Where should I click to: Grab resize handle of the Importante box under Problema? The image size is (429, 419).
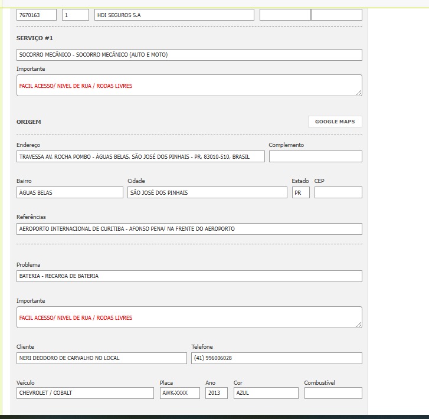pyautogui.click(x=358, y=324)
